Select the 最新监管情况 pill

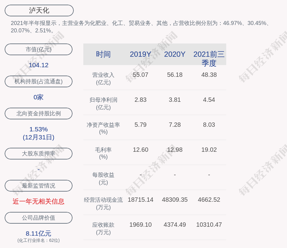pyautogui.click(x=39, y=186)
